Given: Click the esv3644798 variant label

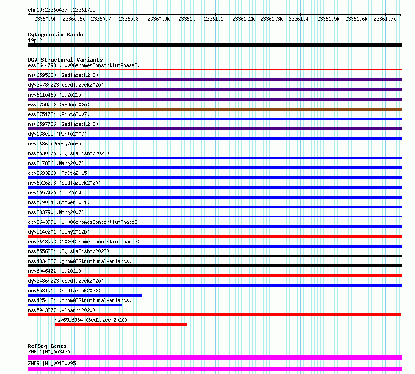Looking at the screenshot, I should (84, 65).
